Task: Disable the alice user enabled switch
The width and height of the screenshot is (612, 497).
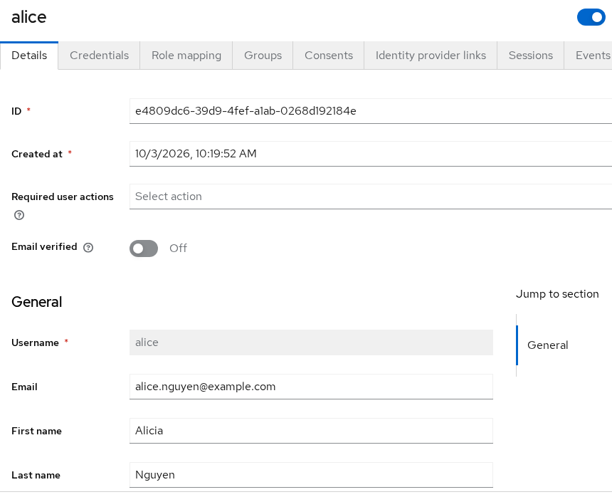Action: (591, 17)
